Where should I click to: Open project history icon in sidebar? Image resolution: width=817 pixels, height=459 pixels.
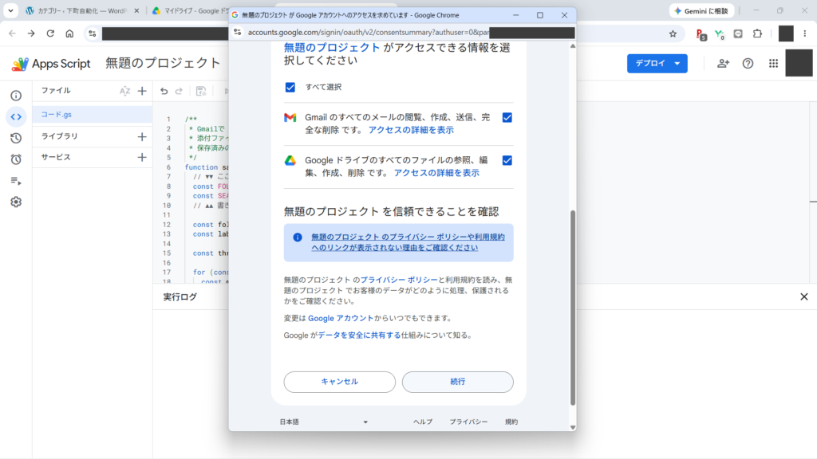16,139
